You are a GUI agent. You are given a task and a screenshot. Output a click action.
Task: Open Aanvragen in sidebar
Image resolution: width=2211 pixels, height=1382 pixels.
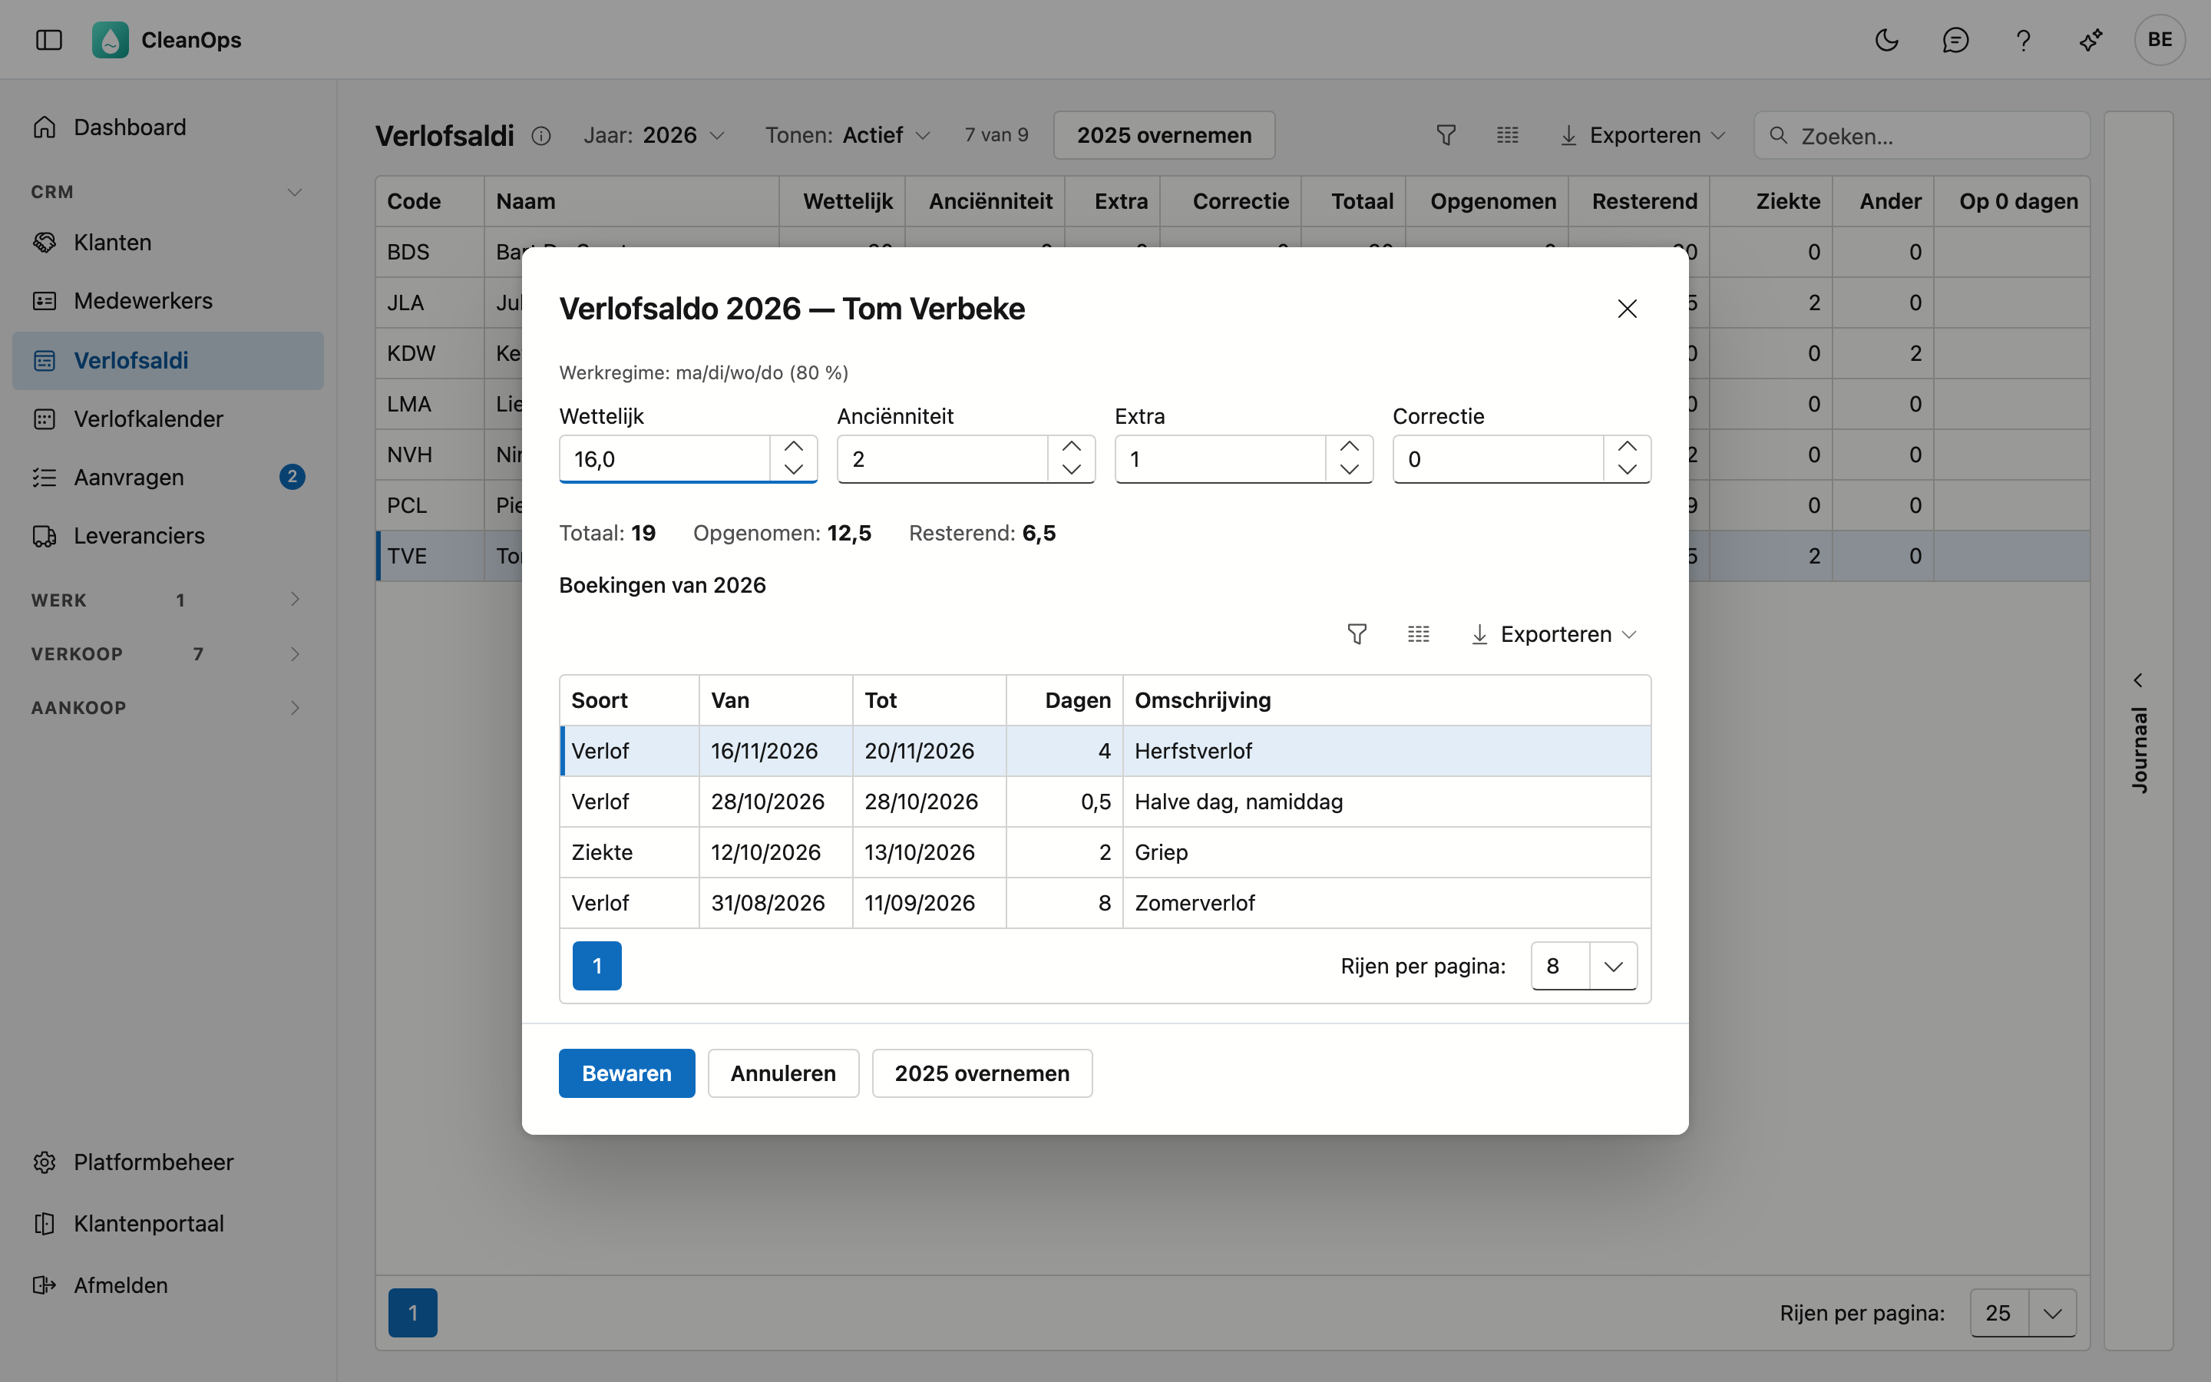pos(167,477)
